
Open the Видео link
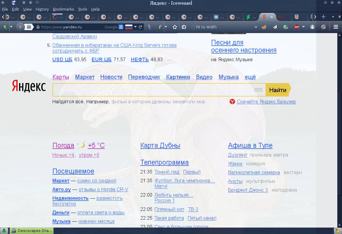coord(204,77)
